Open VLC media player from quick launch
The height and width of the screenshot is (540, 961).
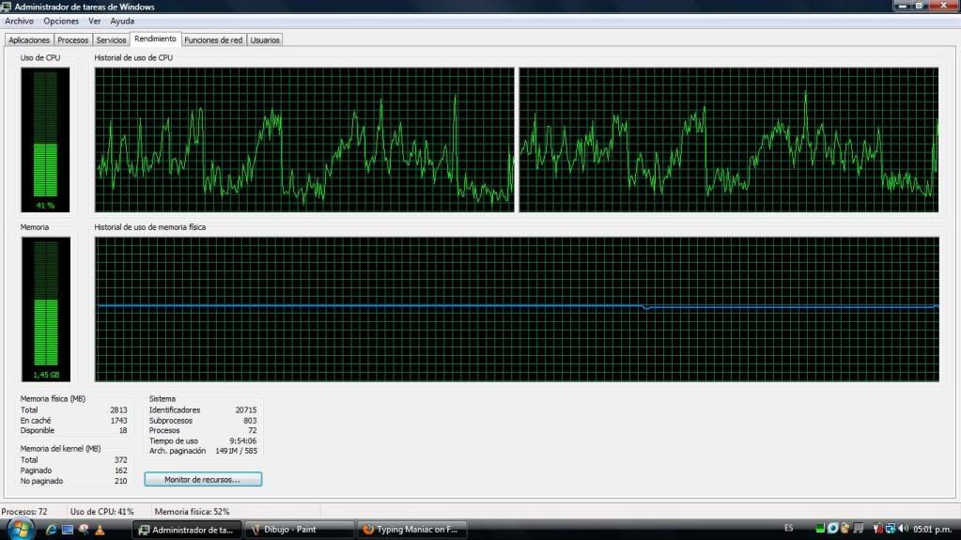point(100,530)
